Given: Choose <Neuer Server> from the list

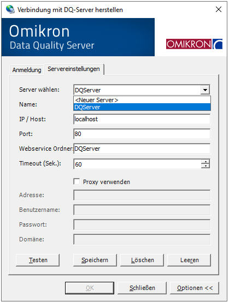Looking at the screenshot, I should pyautogui.click(x=142, y=100).
